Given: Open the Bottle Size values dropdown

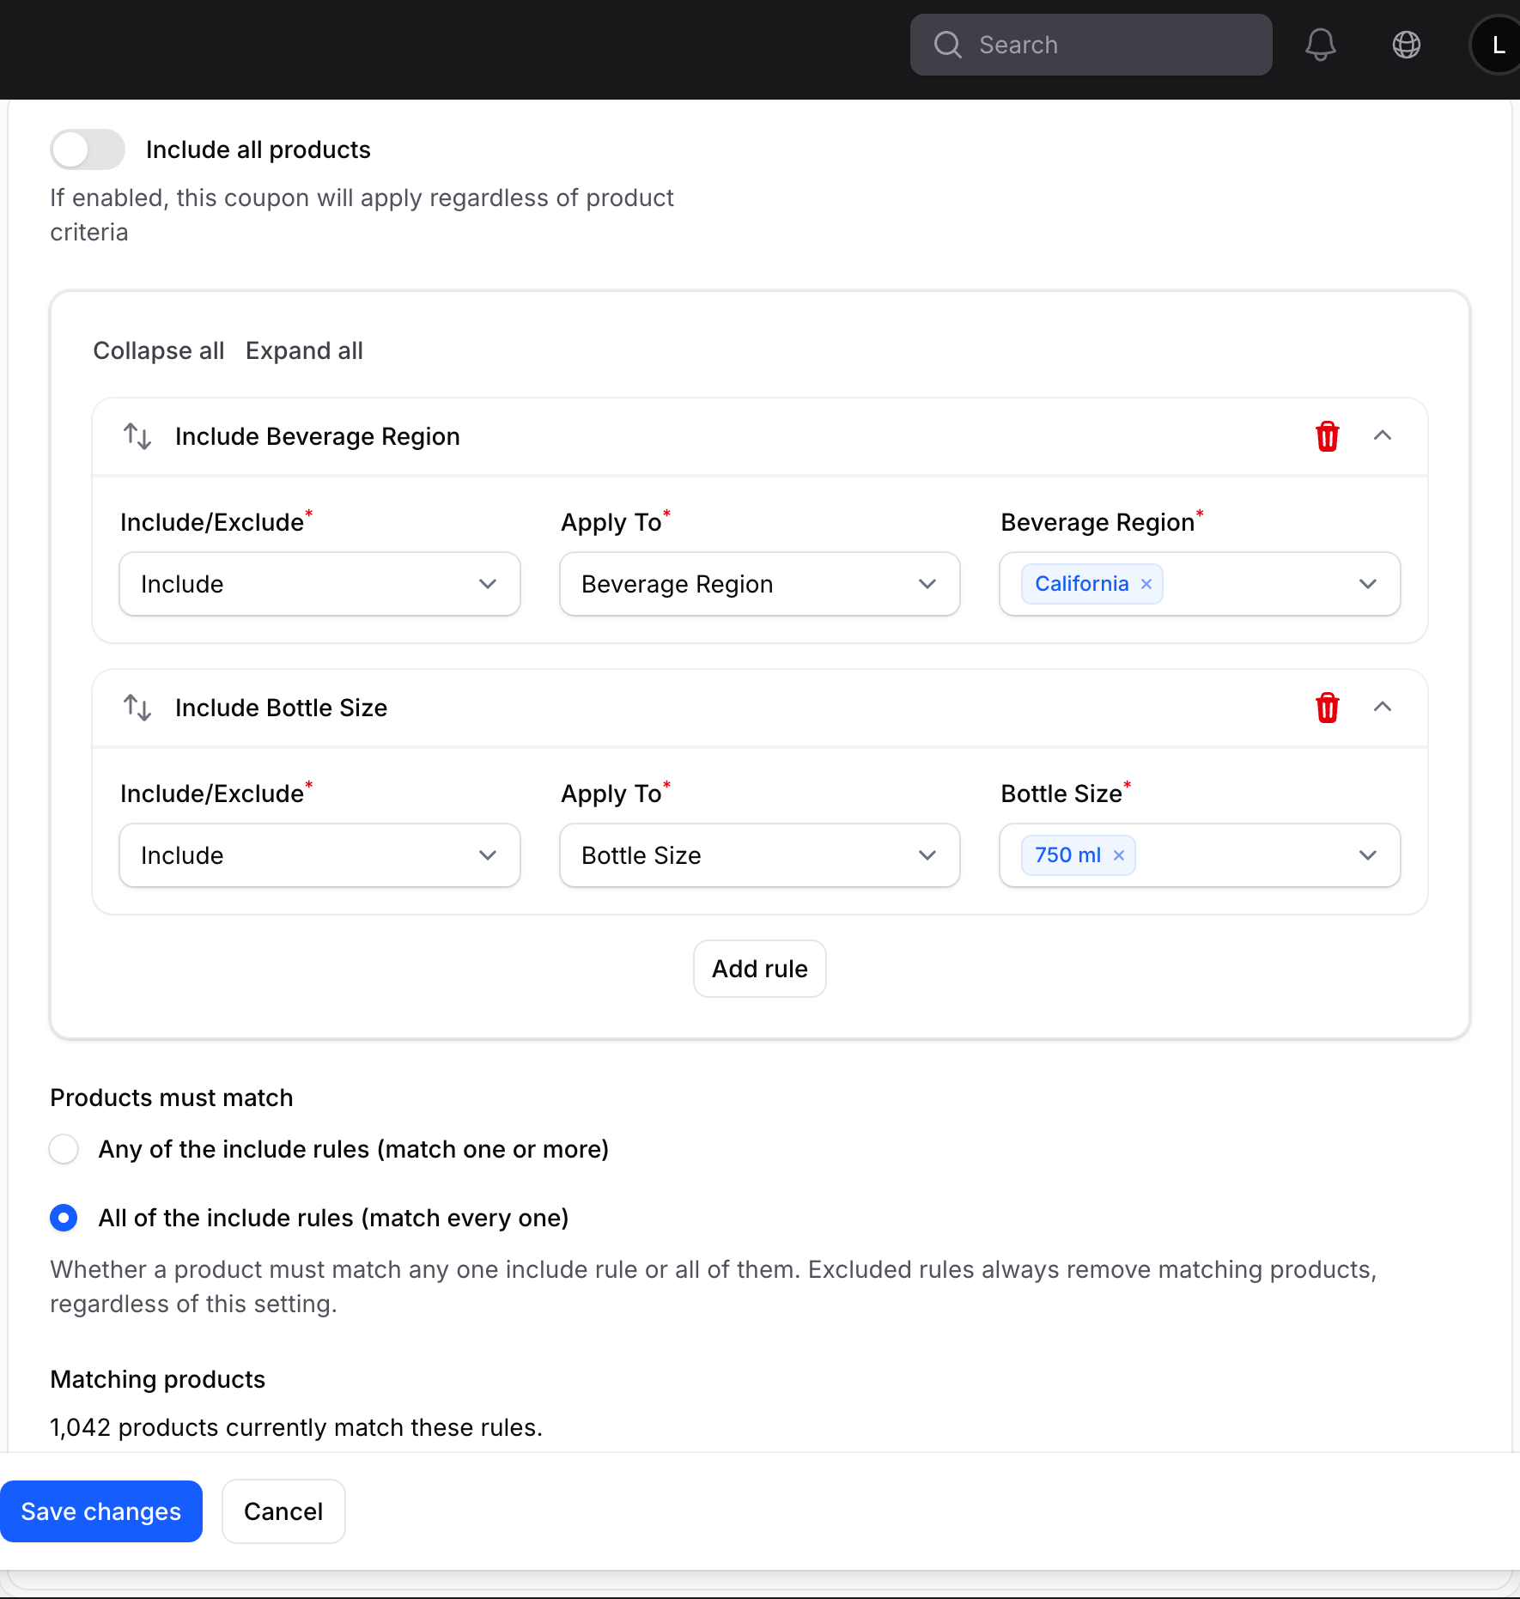Looking at the screenshot, I should pos(1200,855).
